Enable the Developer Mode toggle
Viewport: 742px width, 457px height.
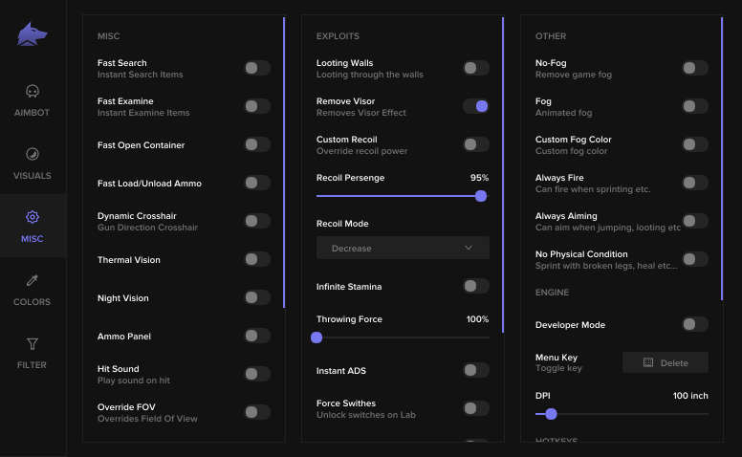(694, 324)
